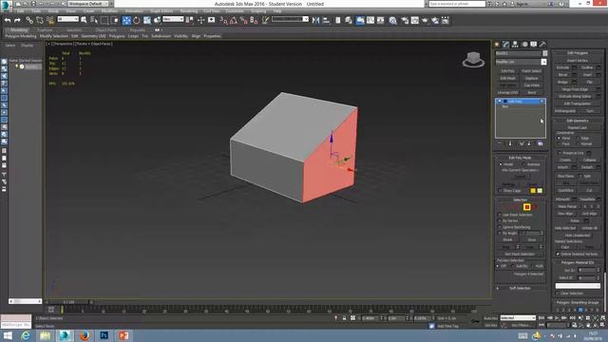Switch to the Freeform ribbon tab

45,29
